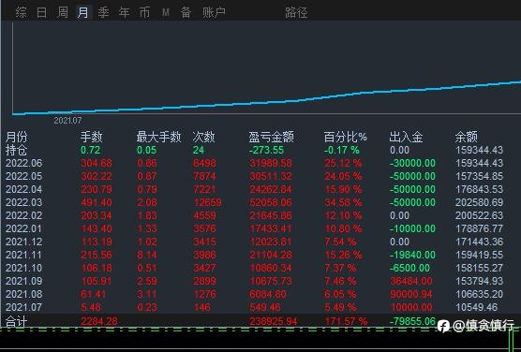Click balance value 200522.63
The width and height of the screenshot is (521, 352).
[479, 215]
